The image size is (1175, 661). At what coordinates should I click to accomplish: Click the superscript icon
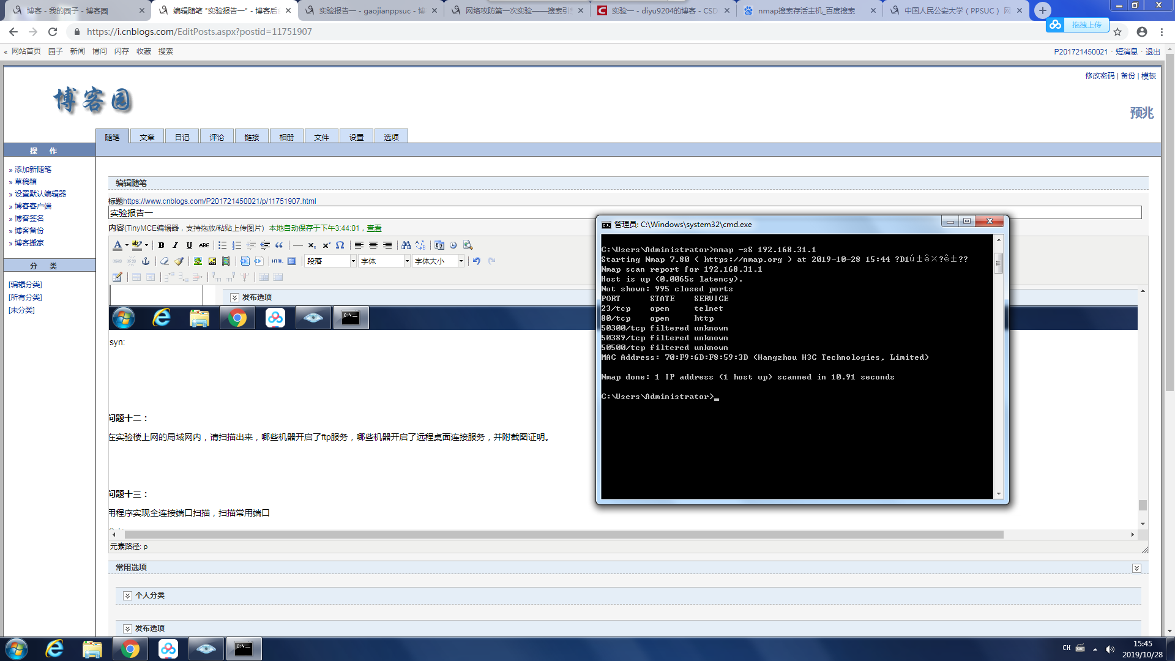[326, 245]
